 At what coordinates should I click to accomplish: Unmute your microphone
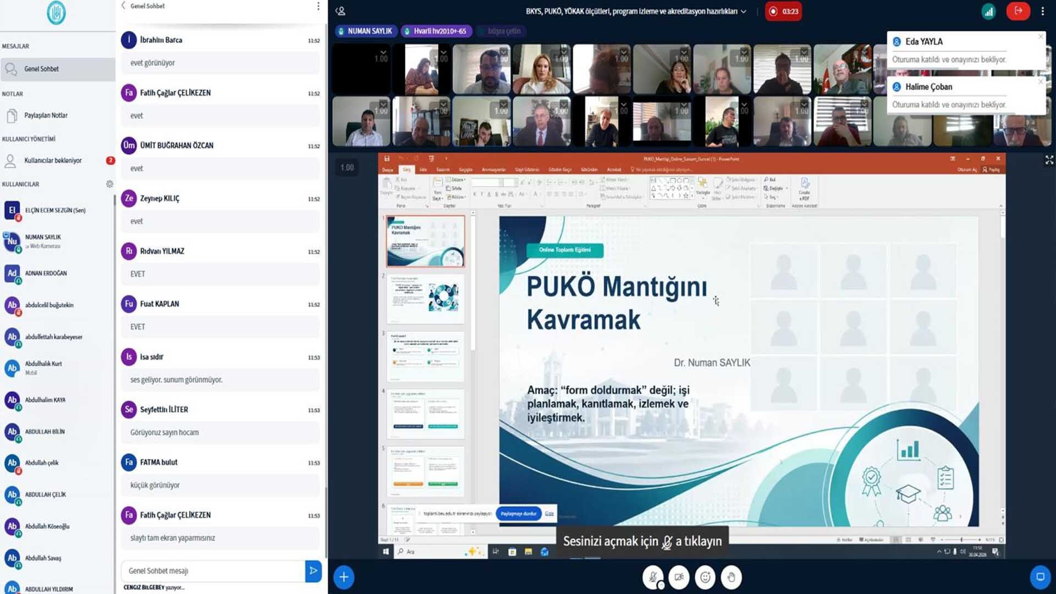click(653, 577)
